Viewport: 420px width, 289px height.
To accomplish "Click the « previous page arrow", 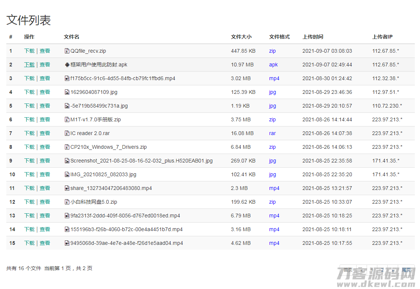I will click(x=361, y=270).
